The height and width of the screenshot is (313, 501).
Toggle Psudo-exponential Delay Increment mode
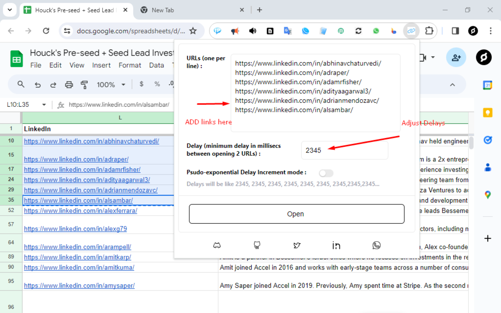point(326,173)
